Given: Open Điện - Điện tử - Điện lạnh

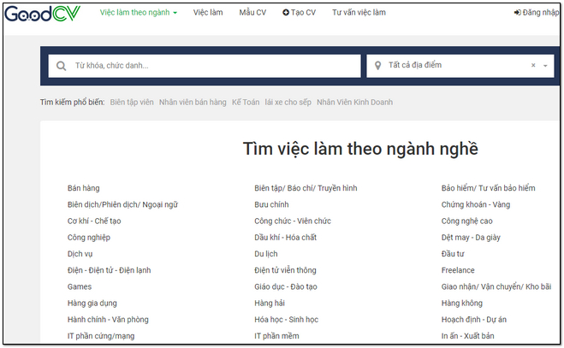Looking at the screenshot, I should tap(109, 270).
